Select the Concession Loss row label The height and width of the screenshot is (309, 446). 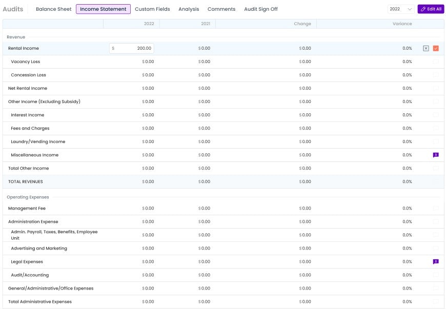point(28,75)
